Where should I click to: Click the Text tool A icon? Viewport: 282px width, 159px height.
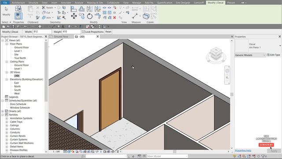point(63,26)
